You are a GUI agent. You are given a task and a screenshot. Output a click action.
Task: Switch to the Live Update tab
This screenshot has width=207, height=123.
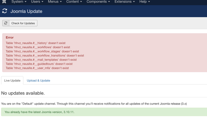coord(12,81)
